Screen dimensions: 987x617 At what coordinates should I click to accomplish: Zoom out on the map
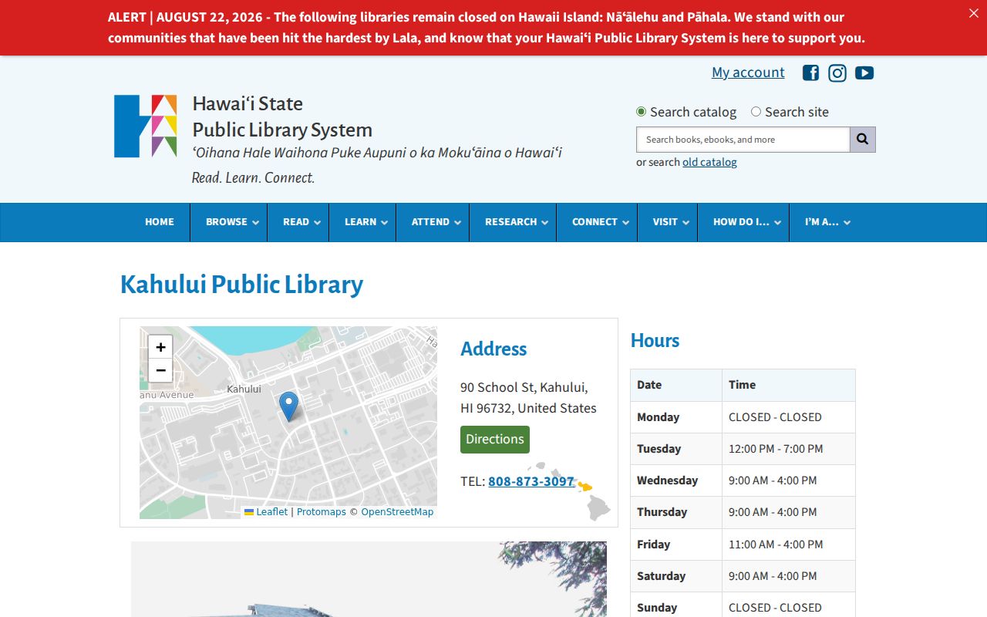click(160, 370)
